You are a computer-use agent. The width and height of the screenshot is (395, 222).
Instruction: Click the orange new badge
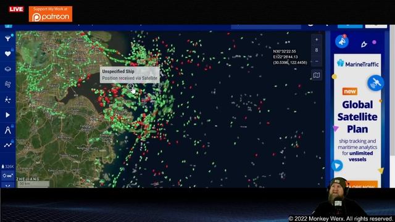pyautogui.click(x=350, y=91)
